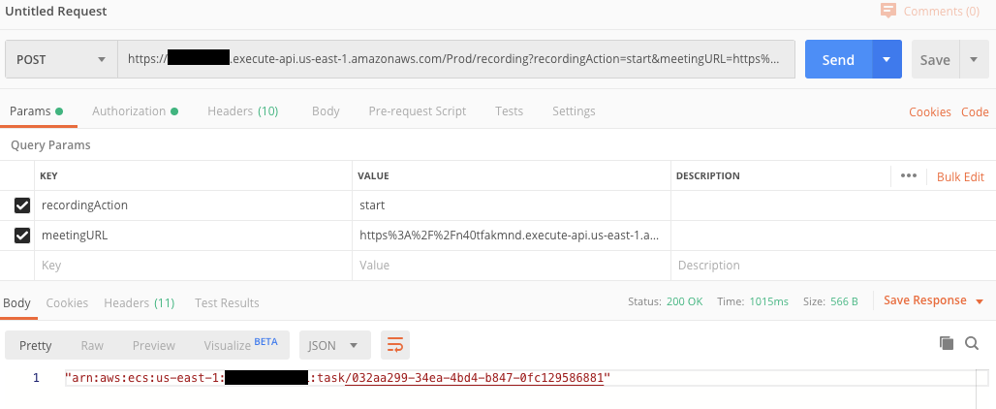Click the request URL input field
This screenshot has width=996, height=409.
click(x=456, y=60)
